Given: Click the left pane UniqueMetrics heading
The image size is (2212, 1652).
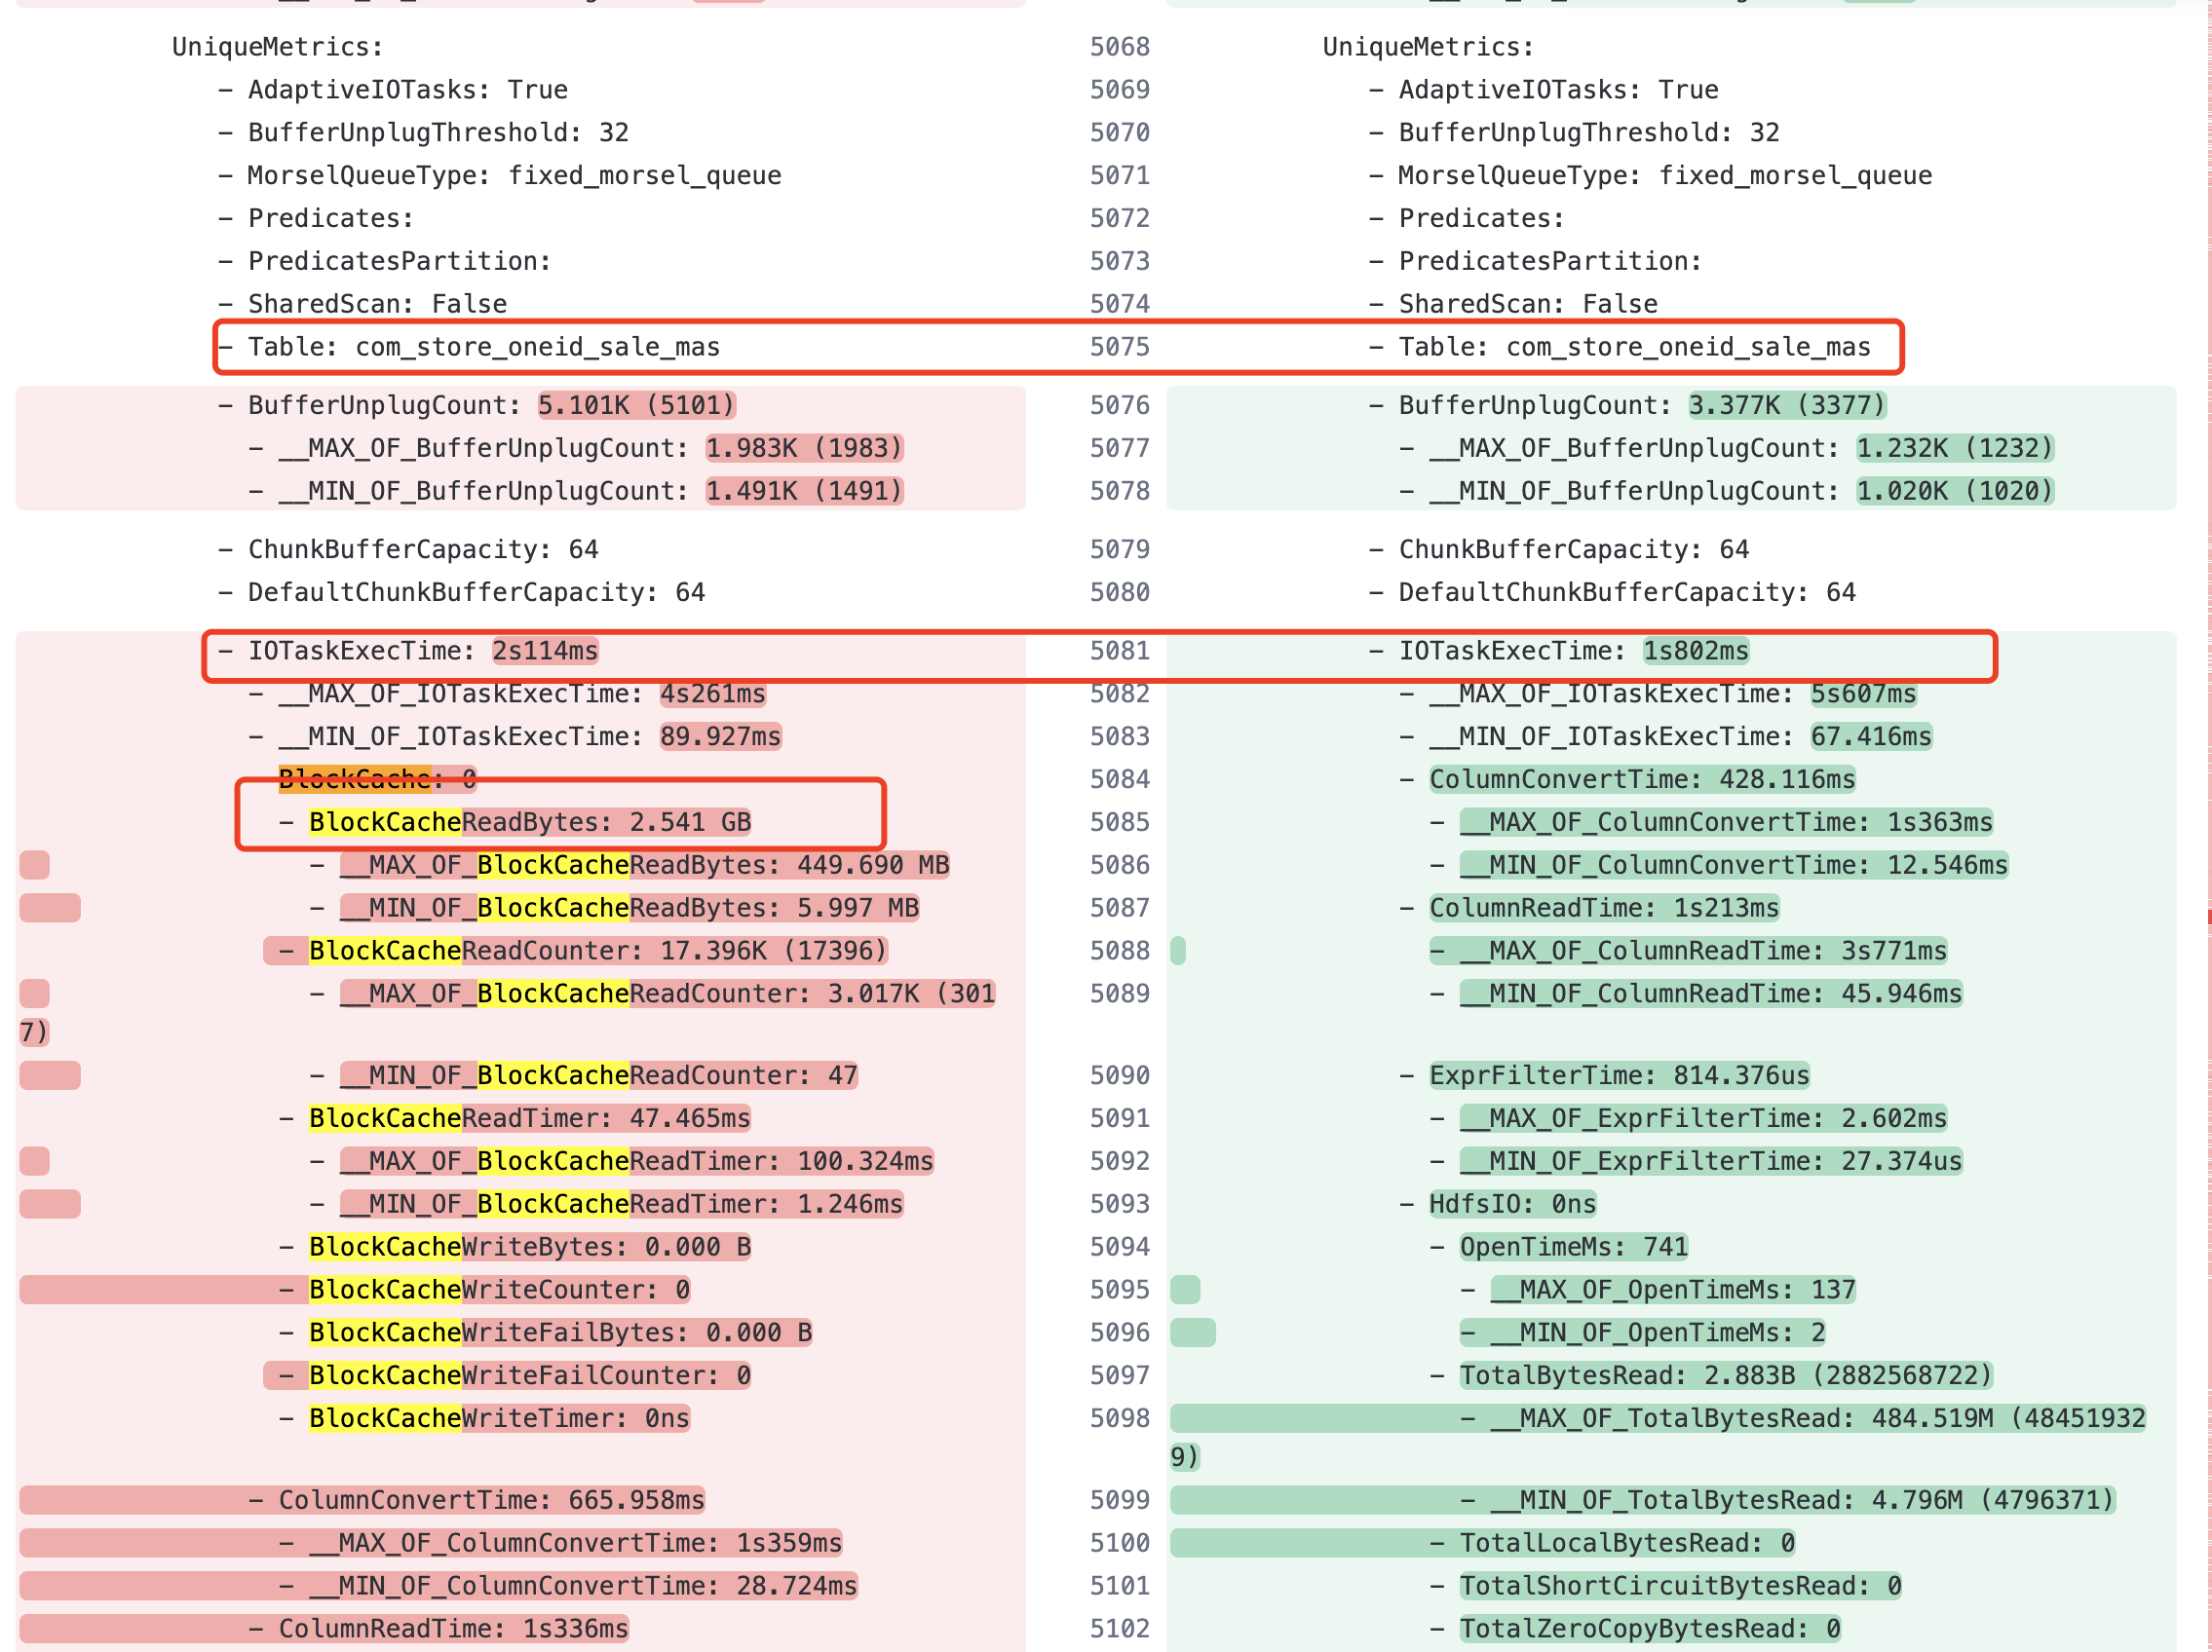Looking at the screenshot, I should [x=277, y=47].
